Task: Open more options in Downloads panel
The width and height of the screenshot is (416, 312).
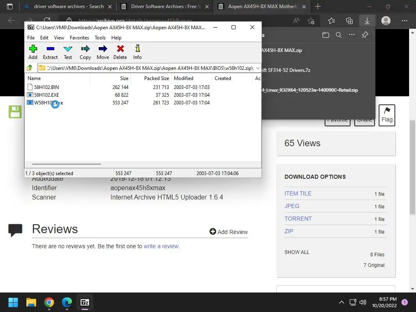Action: [352, 35]
